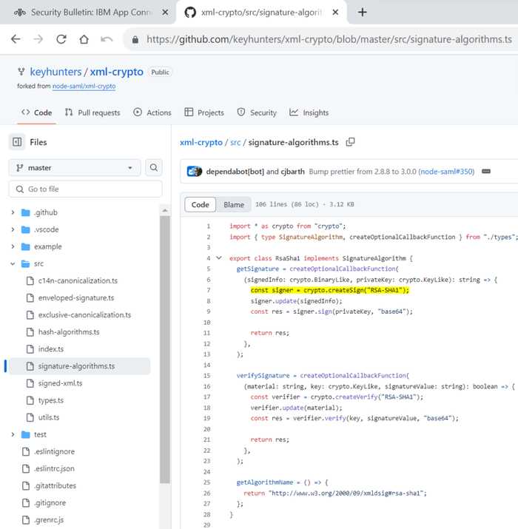This screenshot has height=529, width=518.
Task: Open .eslintrc.json file
Action: point(54,468)
